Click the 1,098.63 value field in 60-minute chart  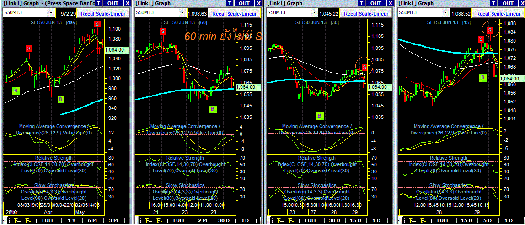click(198, 13)
